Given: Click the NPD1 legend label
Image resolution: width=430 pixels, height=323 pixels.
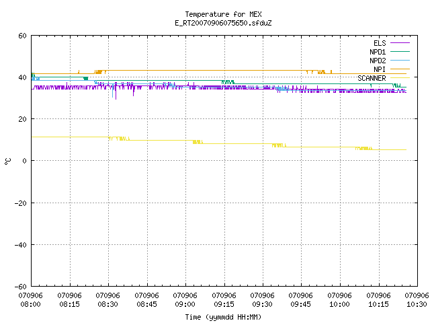Looking at the screenshot, I should click(x=378, y=52).
